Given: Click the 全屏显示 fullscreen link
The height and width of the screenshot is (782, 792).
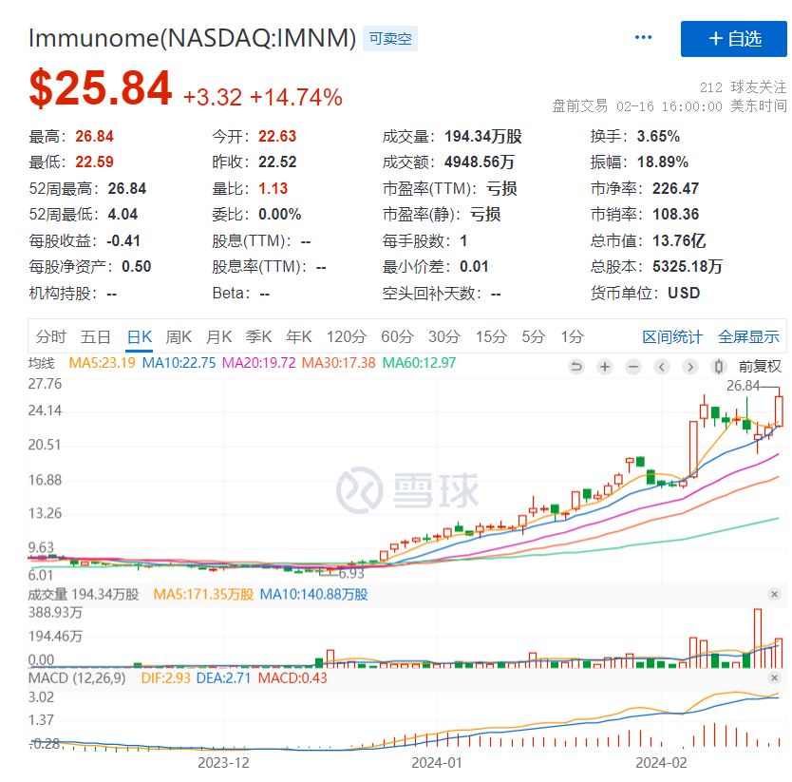Looking at the screenshot, I should pyautogui.click(x=748, y=336).
